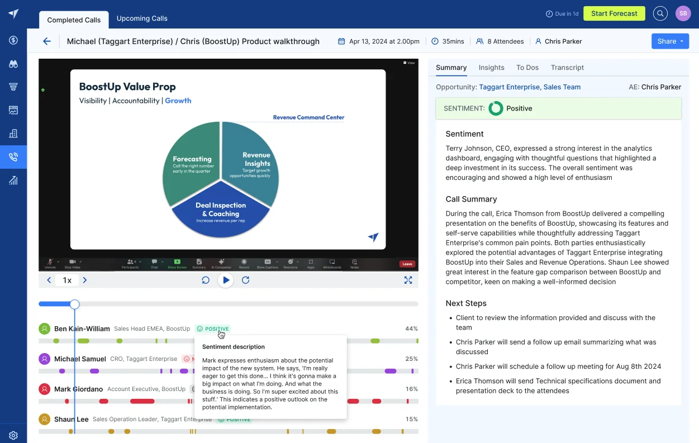The image size is (699, 443).
Task: Open the chart image sidebar icon
Action: point(13,110)
